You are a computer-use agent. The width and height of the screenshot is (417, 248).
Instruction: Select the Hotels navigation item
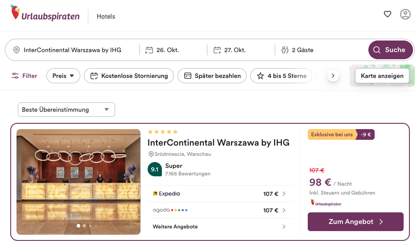[106, 16]
